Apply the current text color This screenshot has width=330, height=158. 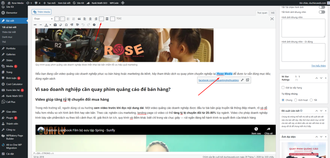(x=46, y=25)
